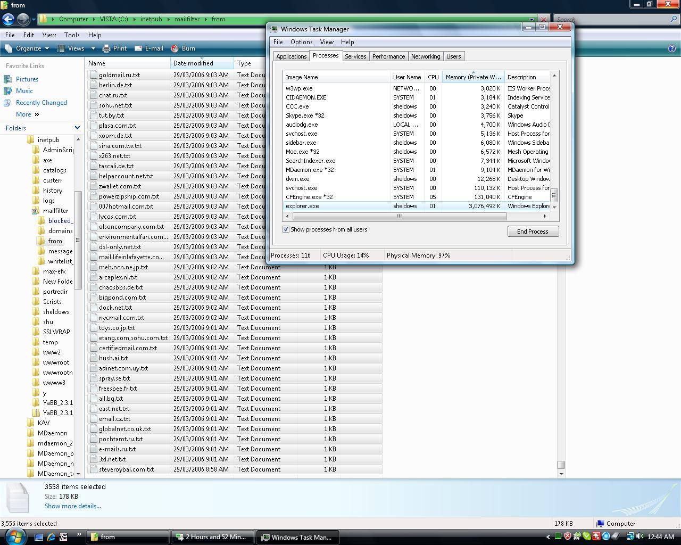Collapse the Folders pane chevron
The image size is (681, 545).
[x=77, y=128]
